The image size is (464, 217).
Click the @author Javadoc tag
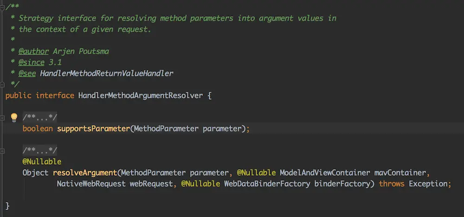(x=33, y=51)
